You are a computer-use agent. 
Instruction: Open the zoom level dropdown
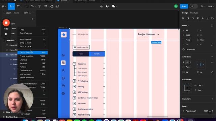click(211, 6)
